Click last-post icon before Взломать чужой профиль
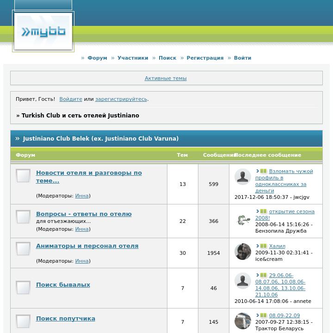The height and width of the screenshot is (333, 333). (x=261, y=171)
